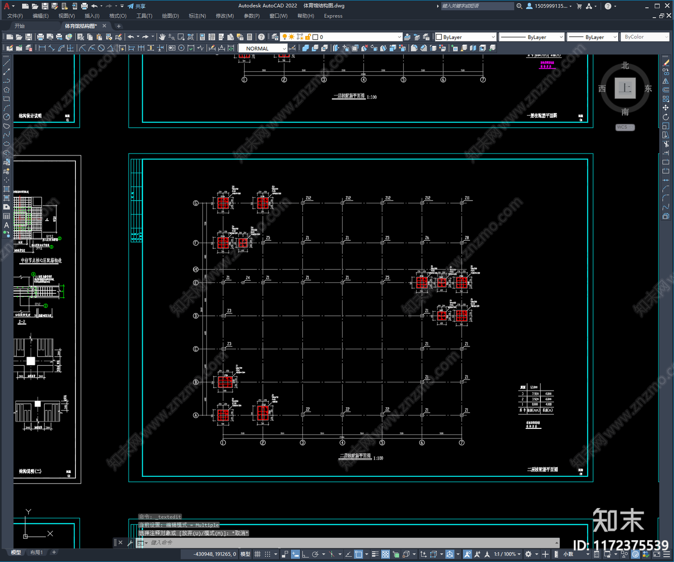Toggle object snap in status bar
The image size is (674, 562).
(358, 554)
